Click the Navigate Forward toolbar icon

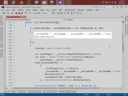(8, 13)
